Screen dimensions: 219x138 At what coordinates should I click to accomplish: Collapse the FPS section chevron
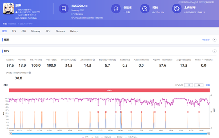pos(215,51)
